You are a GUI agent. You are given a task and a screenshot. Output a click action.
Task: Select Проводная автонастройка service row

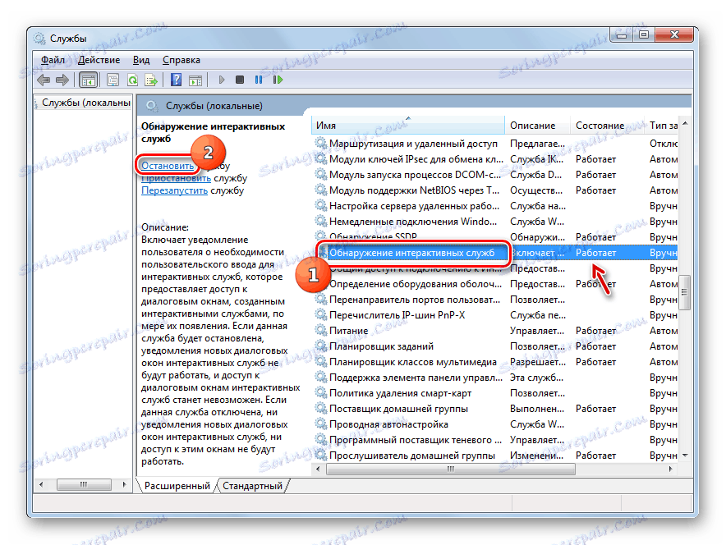[495, 424]
